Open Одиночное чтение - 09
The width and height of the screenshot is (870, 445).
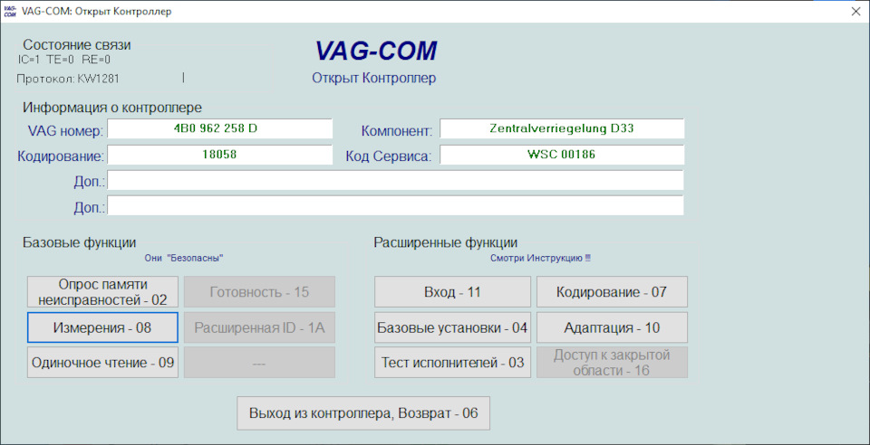[102, 363]
